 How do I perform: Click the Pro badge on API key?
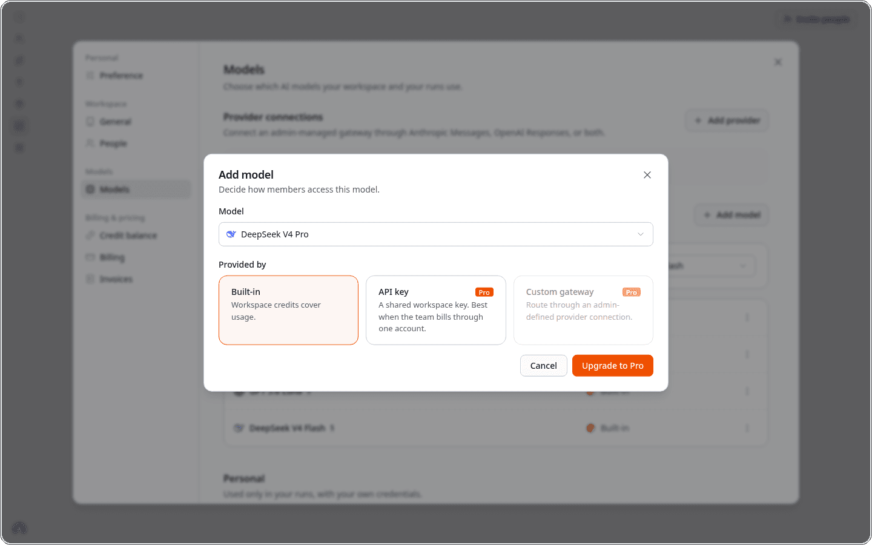click(x=484, y=292)
